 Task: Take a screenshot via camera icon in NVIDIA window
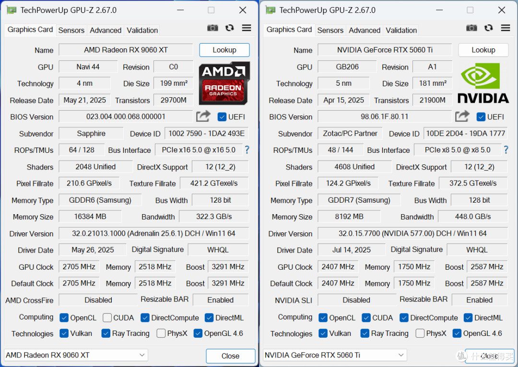[471, 28]
